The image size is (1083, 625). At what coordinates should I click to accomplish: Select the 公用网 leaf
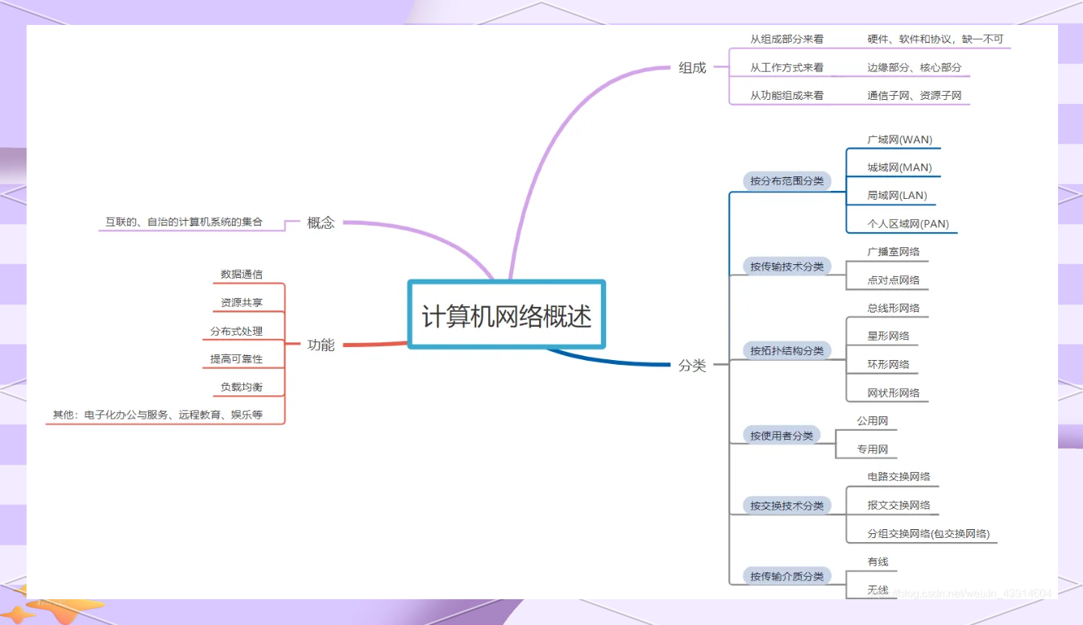(872, 421)
